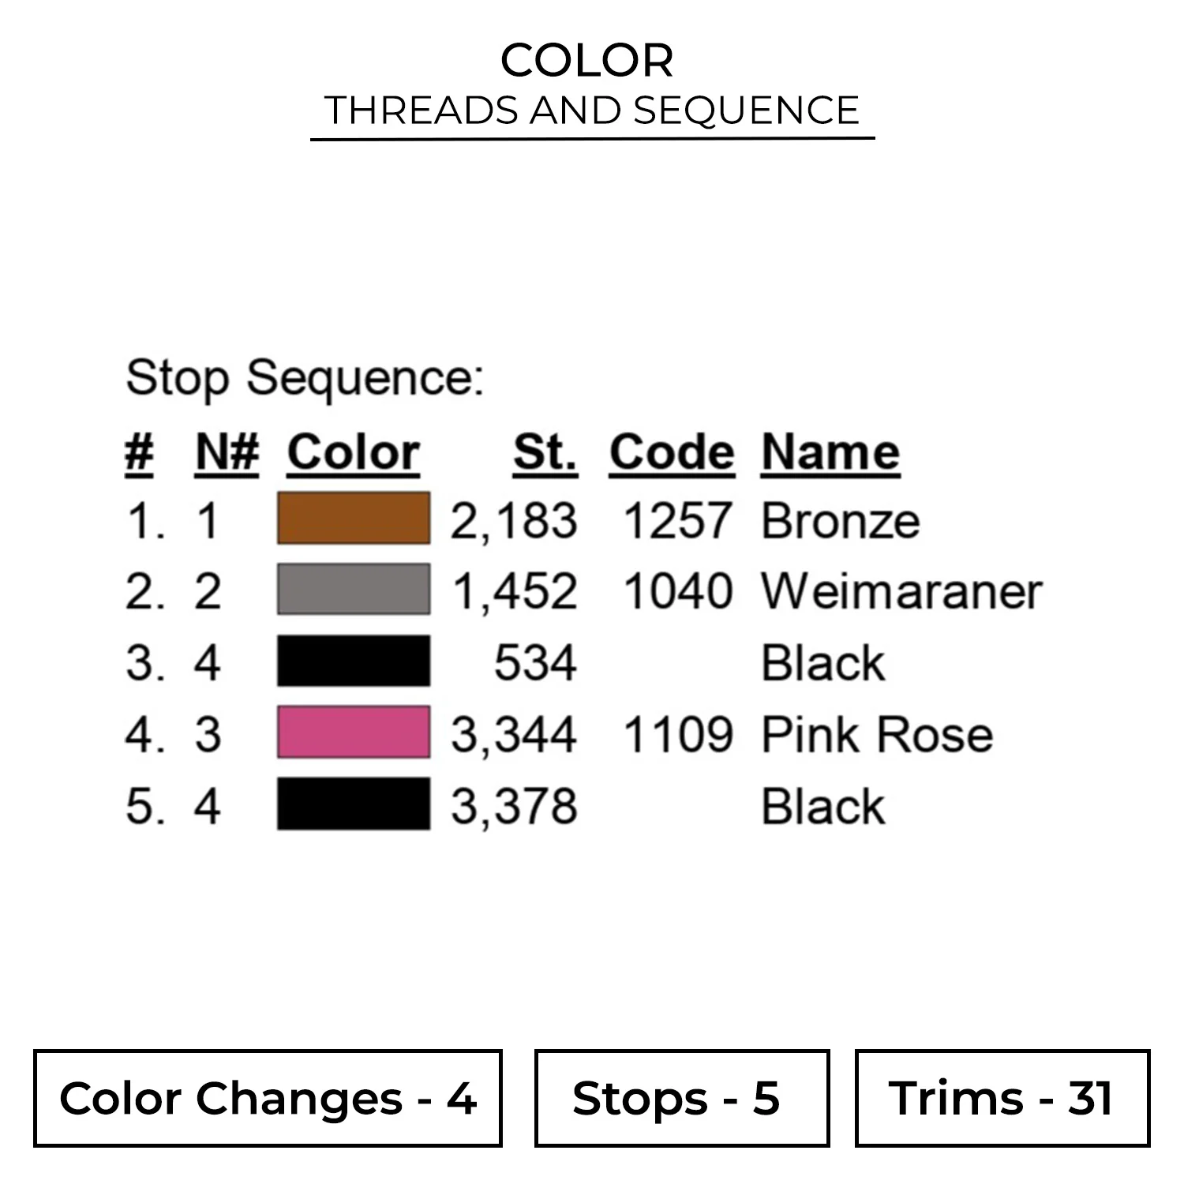
Task: Click the Name column header
Action: pyautogui.click(x=830, y=453)
